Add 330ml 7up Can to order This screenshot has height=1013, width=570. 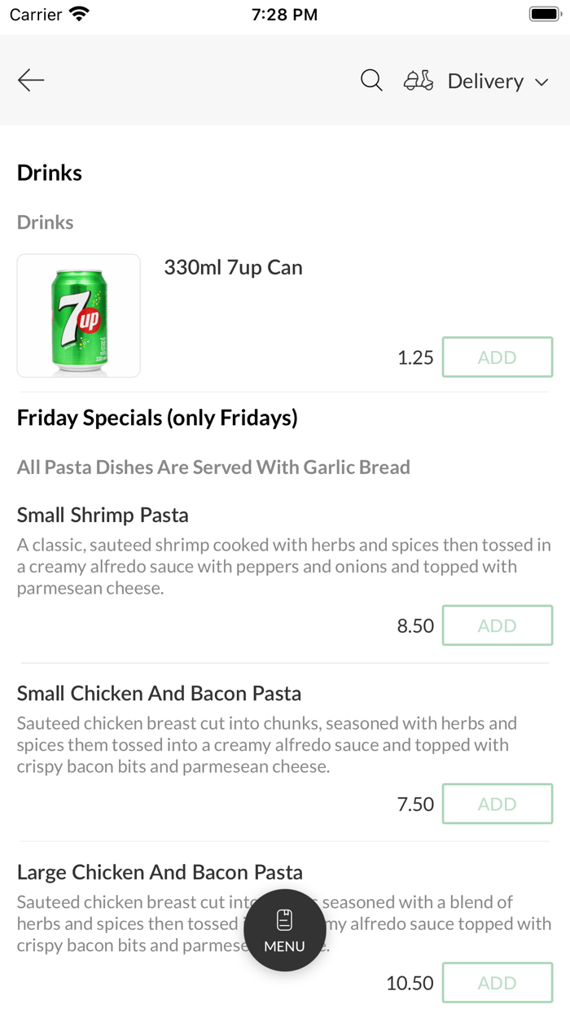497,357
